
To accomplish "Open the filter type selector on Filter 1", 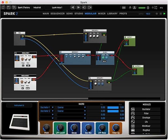I will pos(104,61).
